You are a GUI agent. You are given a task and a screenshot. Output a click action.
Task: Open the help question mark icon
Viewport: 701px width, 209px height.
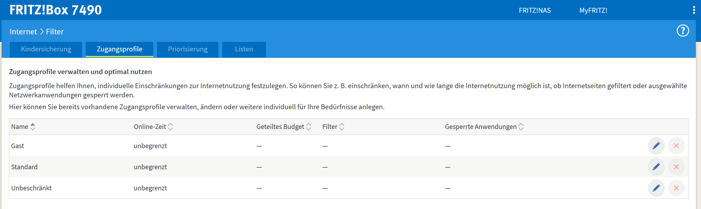click(x=683, y=31)
